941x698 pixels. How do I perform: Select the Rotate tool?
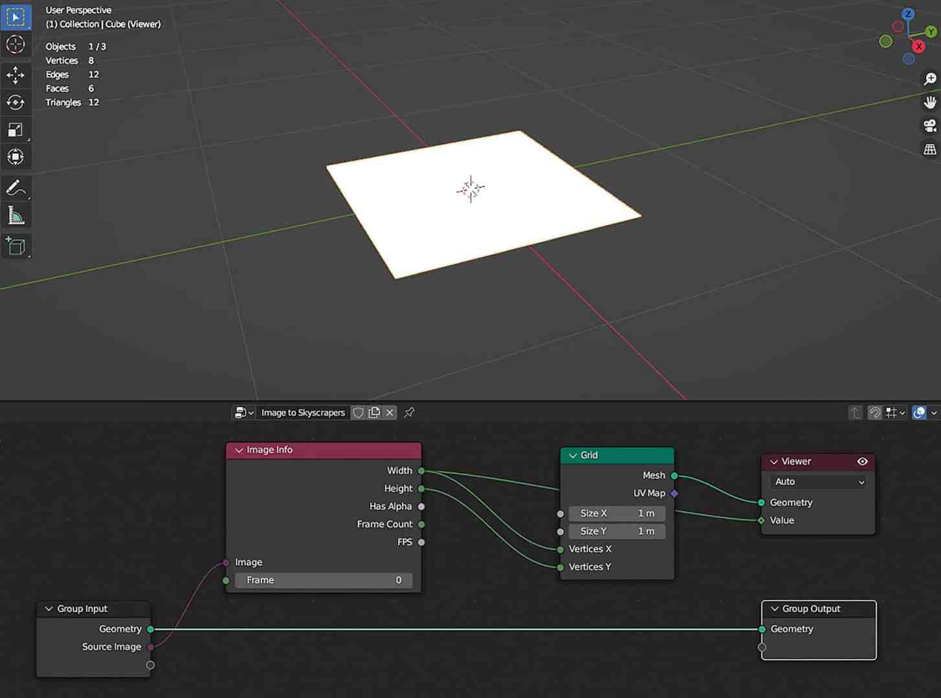[x=16, y=102]
